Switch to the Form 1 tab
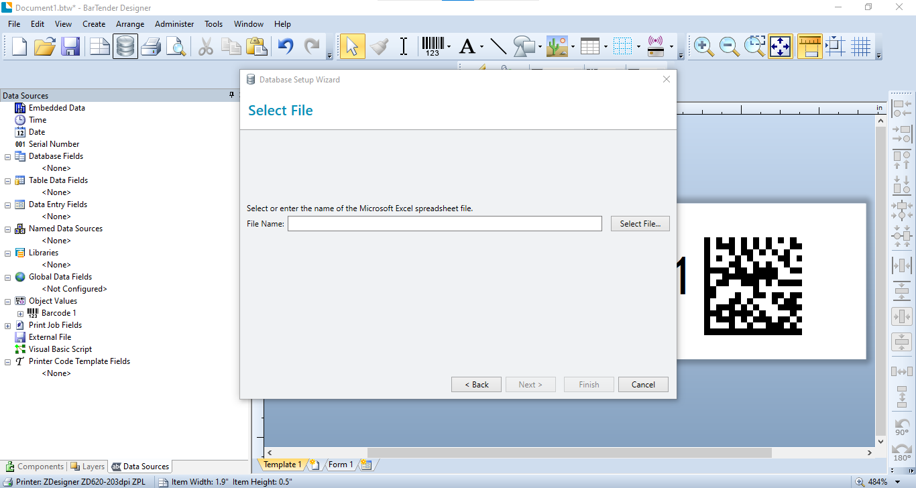The height and width of the screenshot is (488, 916). pyautogui.click(x=341, y=465)
